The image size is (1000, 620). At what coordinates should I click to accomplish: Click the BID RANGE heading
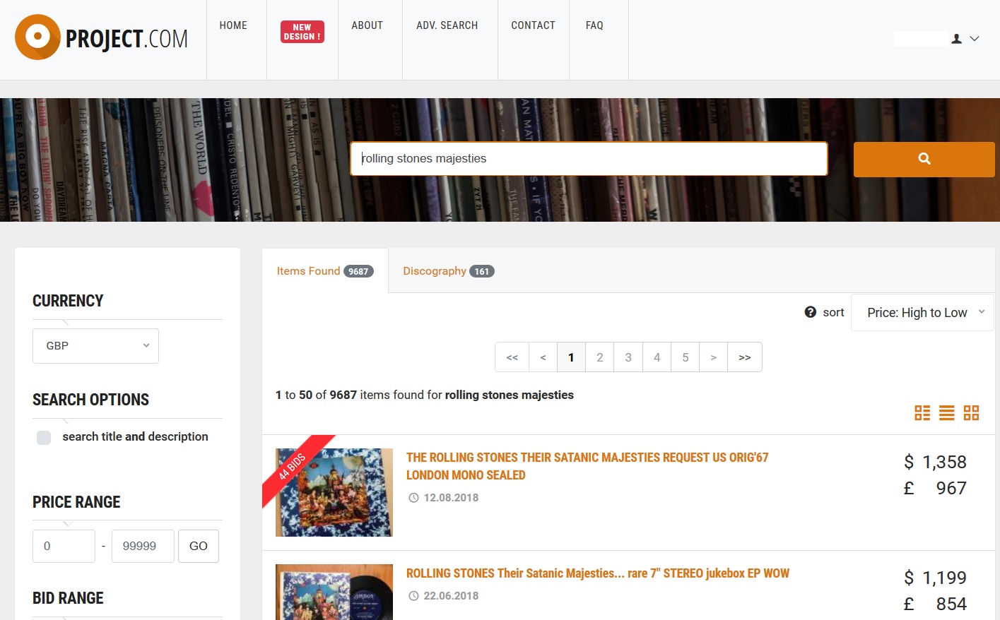tap(68, 598)
